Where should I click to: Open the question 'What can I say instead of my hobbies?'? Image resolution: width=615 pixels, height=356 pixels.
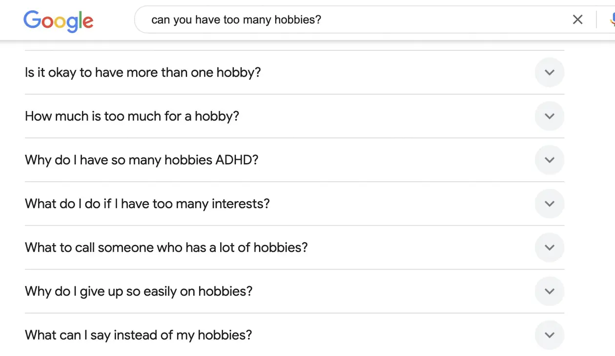pyautogui.click(x=138, y=335)
